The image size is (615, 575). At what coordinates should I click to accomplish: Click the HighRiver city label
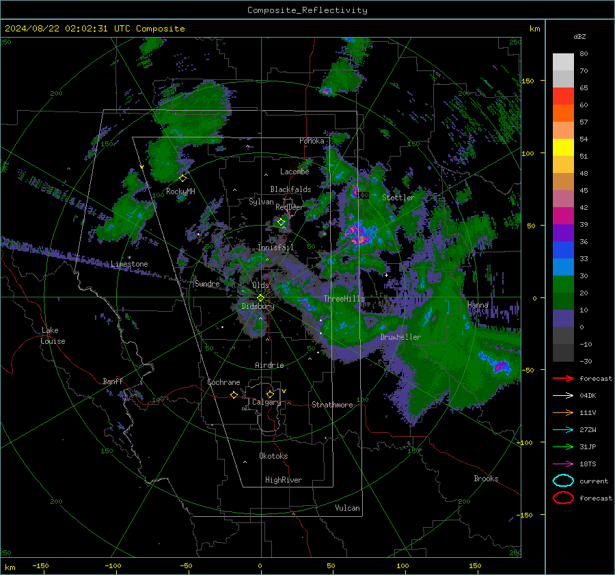(x=284, y=480)
